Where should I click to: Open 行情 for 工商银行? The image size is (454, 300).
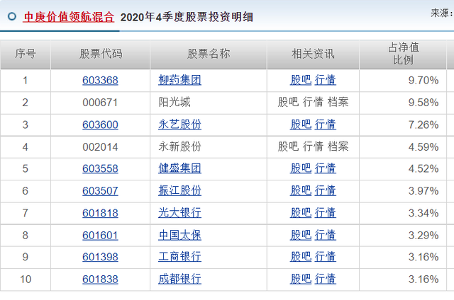click(325, 257)
